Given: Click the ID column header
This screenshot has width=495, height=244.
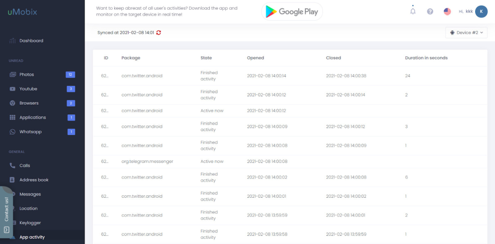Looking at the screenshot, I should click(x=106, y=58).
